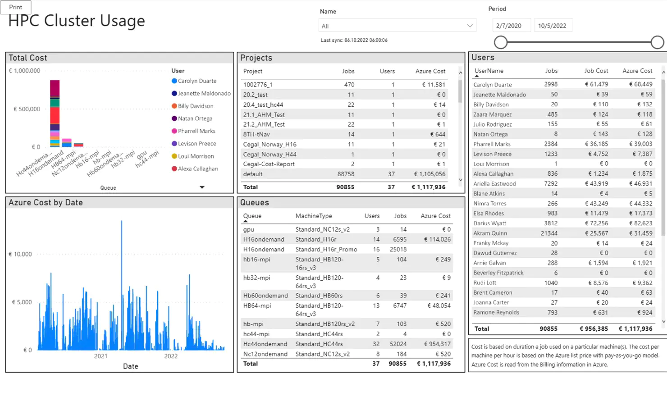Expand the Total Cost legend down arrow
This screenshot has height=401, width=667.
[x=202, y=187]
